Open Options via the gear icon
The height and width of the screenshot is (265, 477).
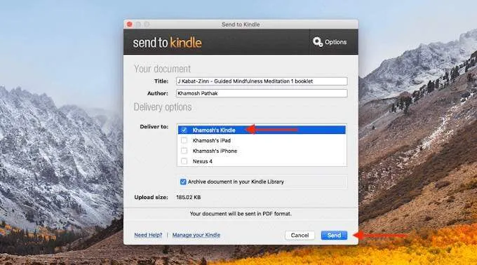[x=318, y=42]
